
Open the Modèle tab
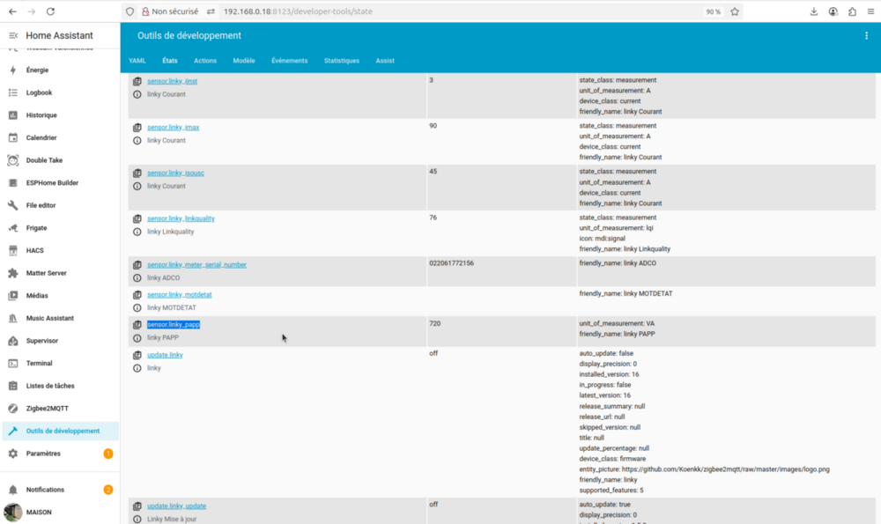coord(244,61)
